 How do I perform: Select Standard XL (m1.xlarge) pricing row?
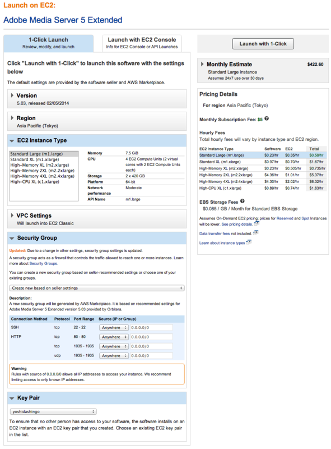[263, 162]
